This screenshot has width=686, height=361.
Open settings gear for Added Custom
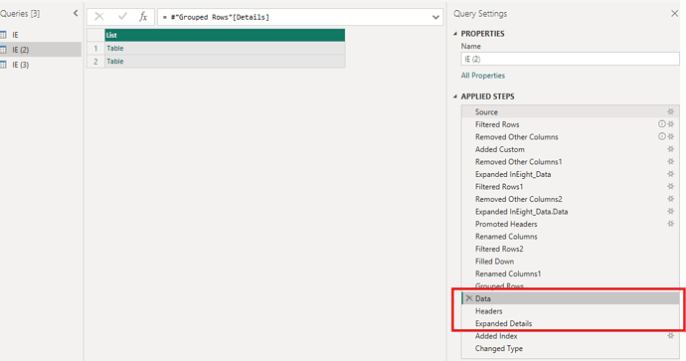[x=671, y=149]
